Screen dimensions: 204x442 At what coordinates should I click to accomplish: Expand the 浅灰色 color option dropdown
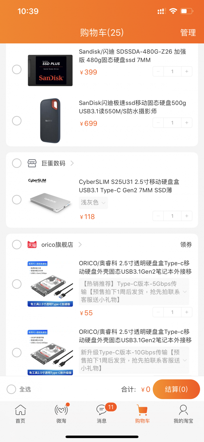[x=93, y=203]
